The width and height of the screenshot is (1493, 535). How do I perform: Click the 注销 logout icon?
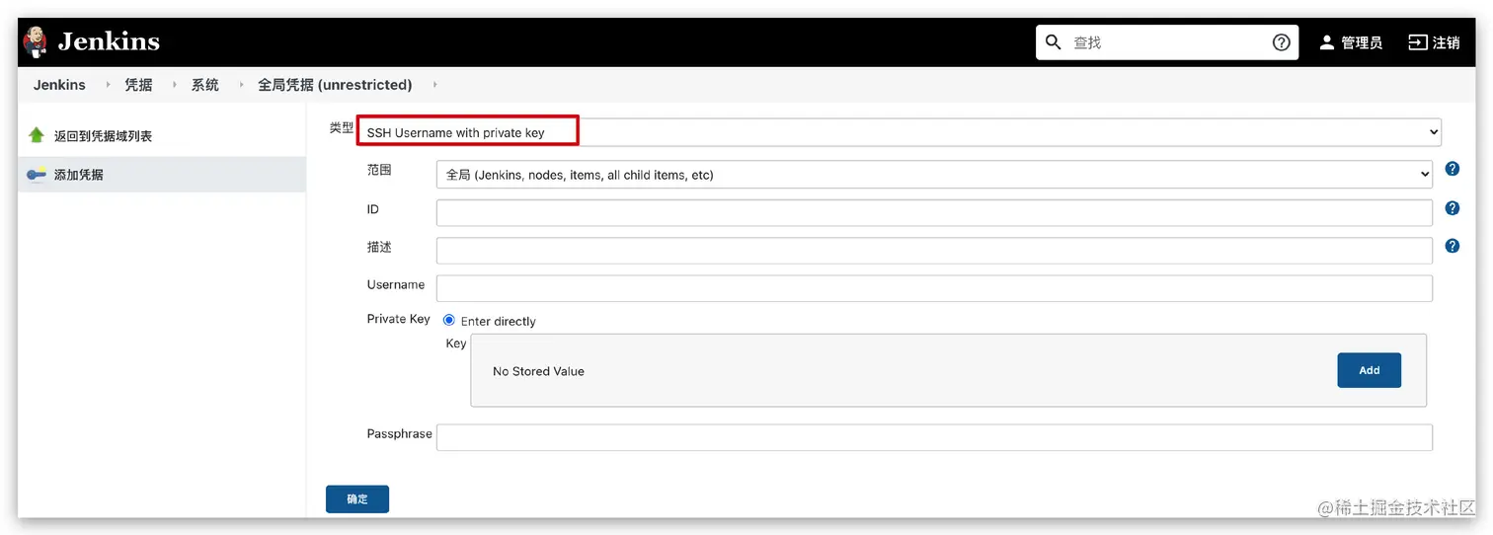pos(1418,42)
